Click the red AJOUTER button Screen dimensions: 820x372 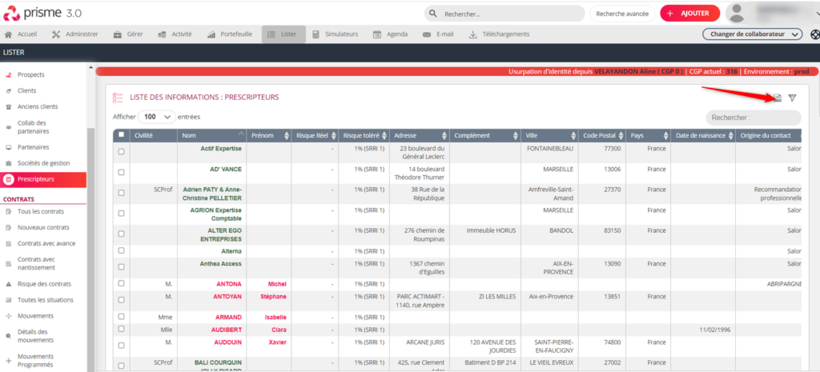click(689, 14)
